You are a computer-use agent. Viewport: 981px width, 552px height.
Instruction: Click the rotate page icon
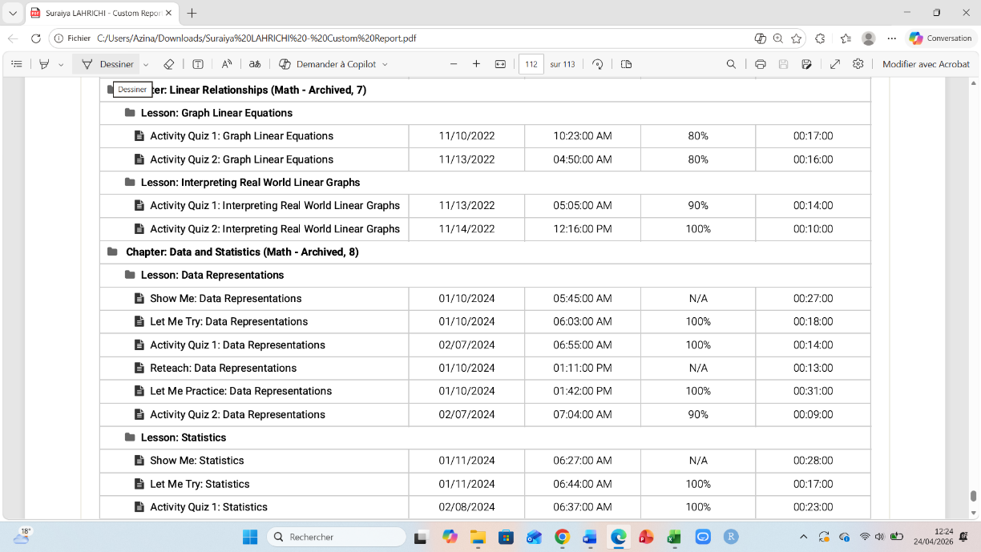pyautogui.click(x=597, y=64)
